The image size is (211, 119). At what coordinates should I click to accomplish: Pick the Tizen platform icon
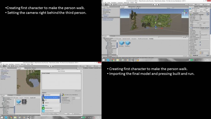pos(43,105)
